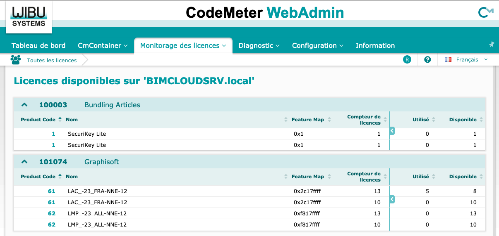Click Product Code 61 with 13 licences
Viewport: 499px width, 236px height.
[x=52, y=191]
